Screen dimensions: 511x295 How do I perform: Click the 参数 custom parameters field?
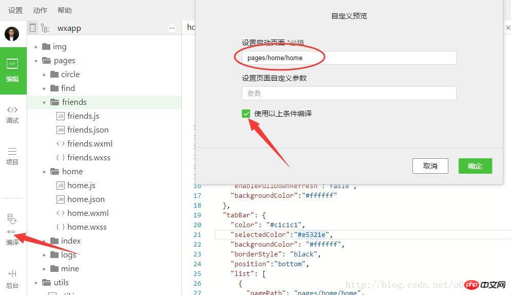[x=349, y=93]
